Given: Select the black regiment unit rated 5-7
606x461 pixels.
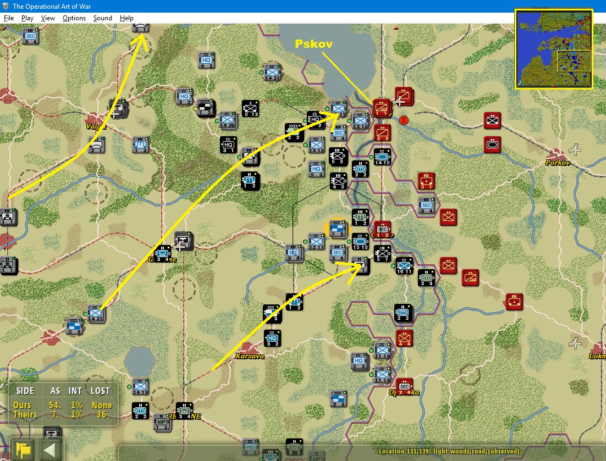Looking at the screenshot, I should 382,254.
